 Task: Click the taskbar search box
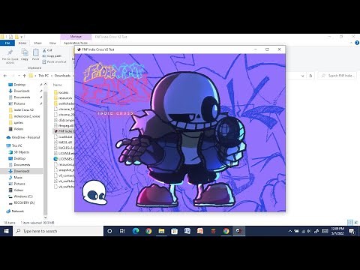tap(58, 231)
